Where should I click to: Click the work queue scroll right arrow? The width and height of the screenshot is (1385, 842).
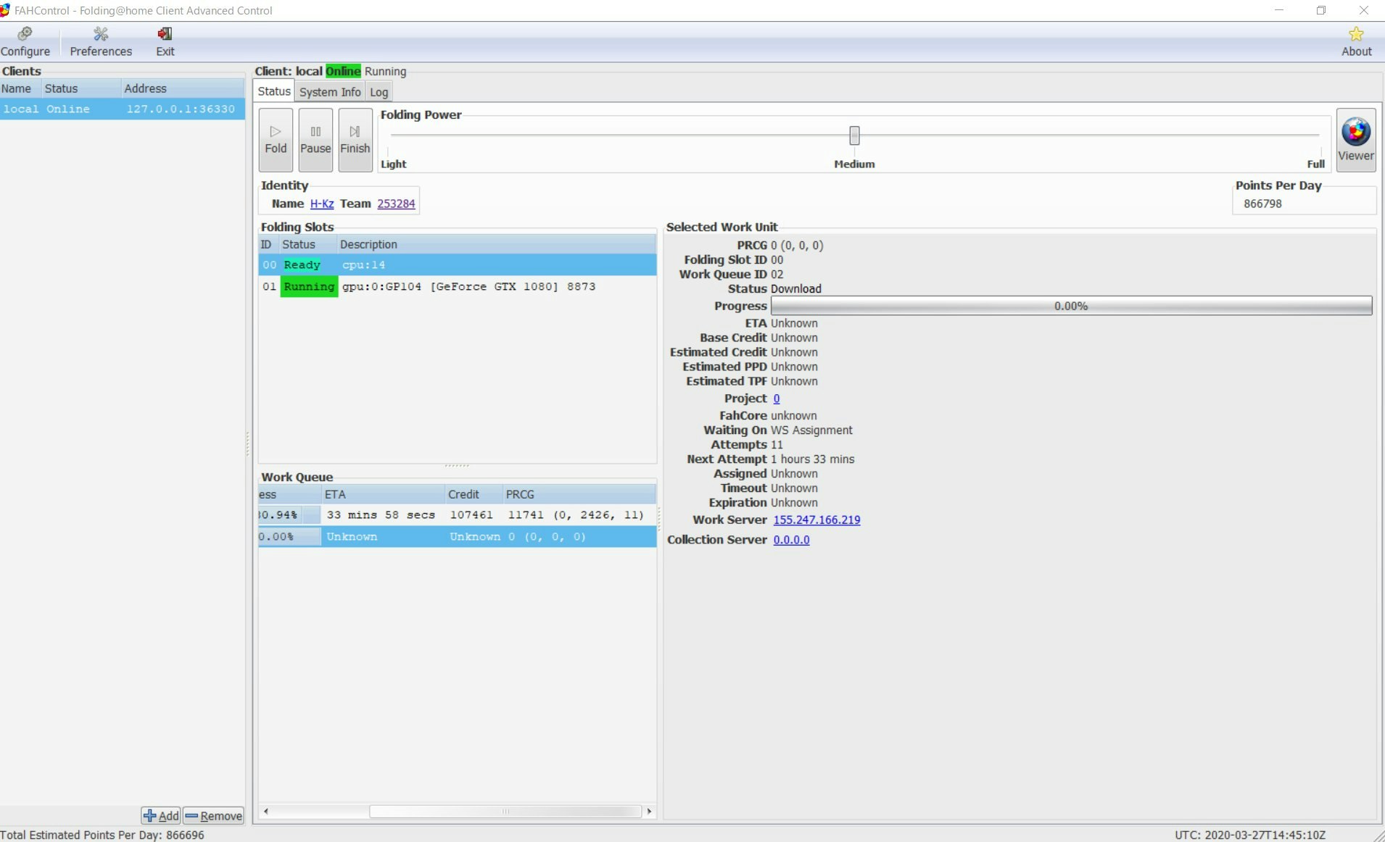(649, 812)
